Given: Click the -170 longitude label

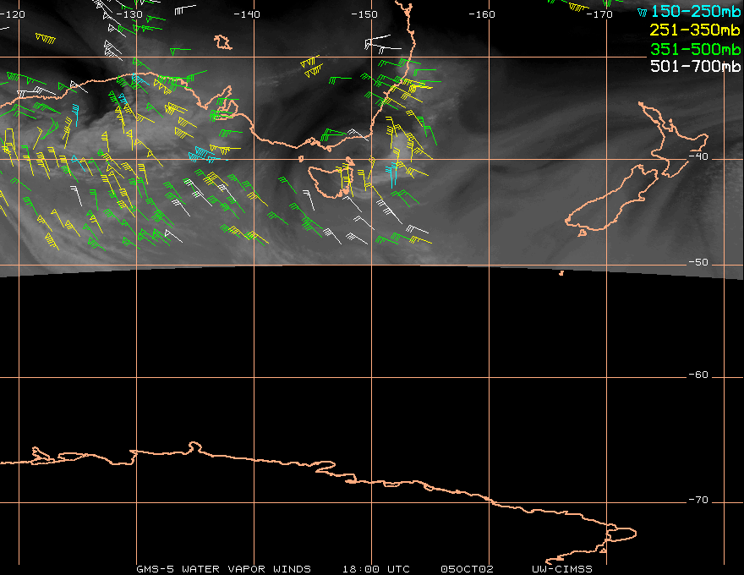Looking at the screenshot, I should tap(599, 14).
